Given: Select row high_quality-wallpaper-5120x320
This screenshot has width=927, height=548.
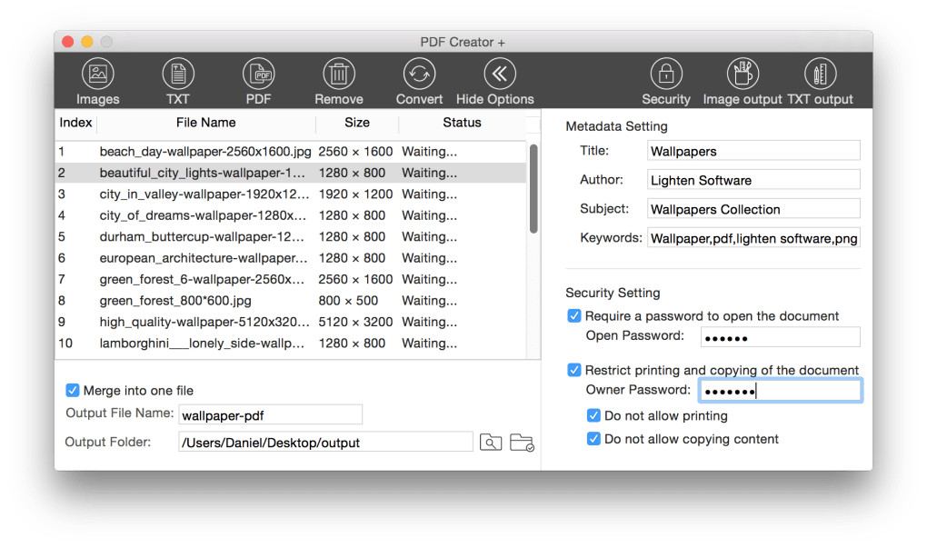Looking at the screenshot, I should click(290, 322).
